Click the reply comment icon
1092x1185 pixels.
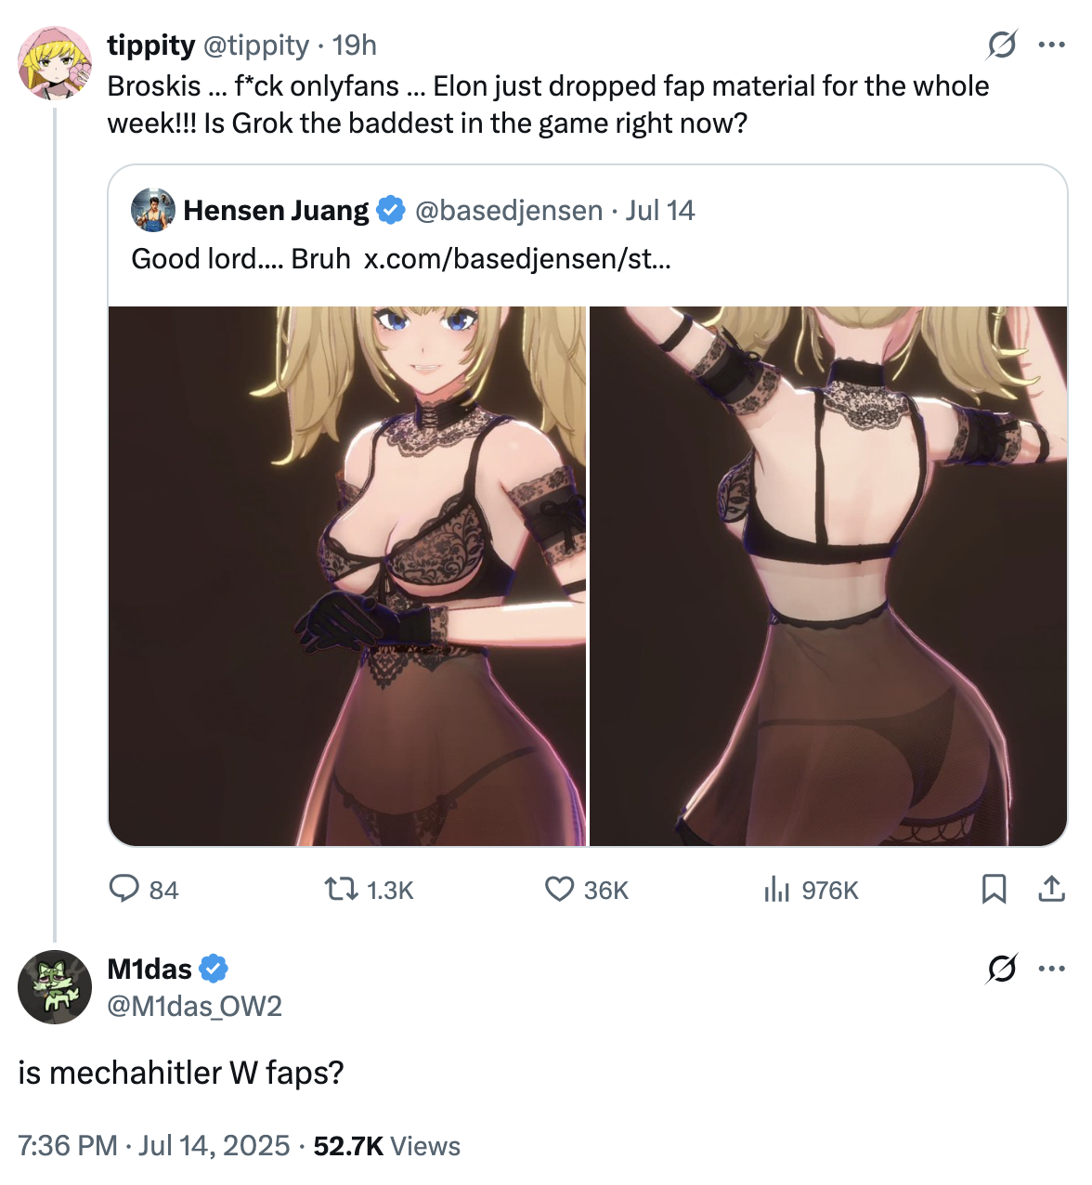[x=124, y=890]
